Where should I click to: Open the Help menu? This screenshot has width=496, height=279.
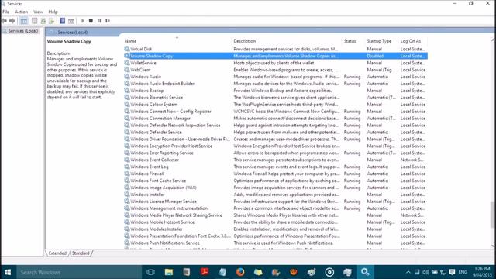(53, 12)
